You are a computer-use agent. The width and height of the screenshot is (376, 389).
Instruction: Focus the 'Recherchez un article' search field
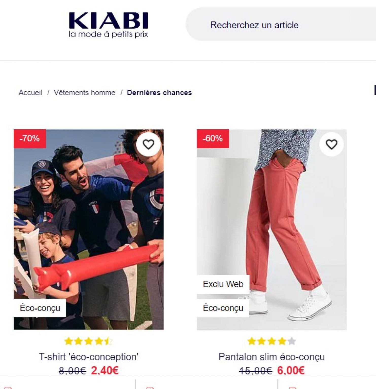point(281,24)
